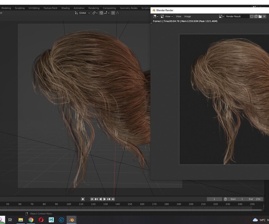Play the animation in reverse
269x224 pixels.
click(100, 199)
